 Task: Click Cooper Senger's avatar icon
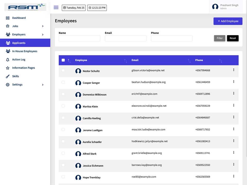pyautogui.click(x=78, y=83)
